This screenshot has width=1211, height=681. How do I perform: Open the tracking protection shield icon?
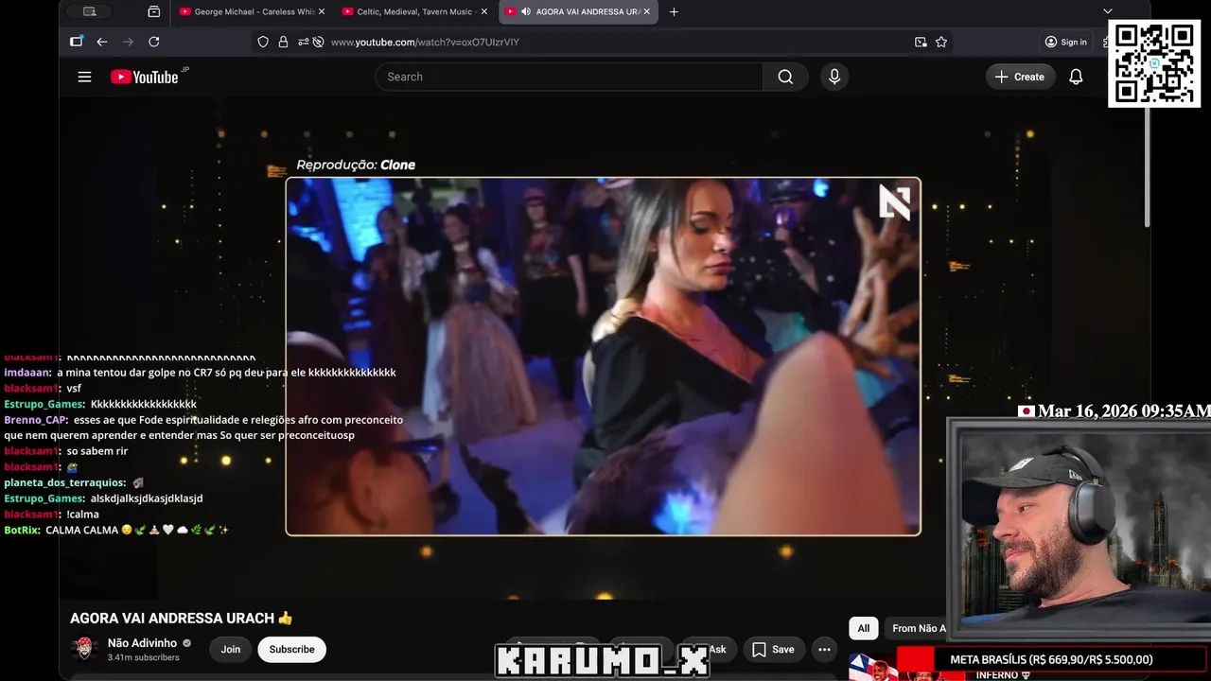(x=263, y=42)
